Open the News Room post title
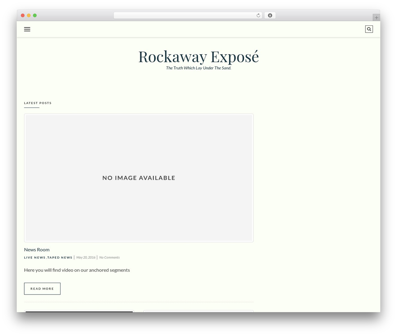Screen dimensions: 397x336 coord(37,250)
